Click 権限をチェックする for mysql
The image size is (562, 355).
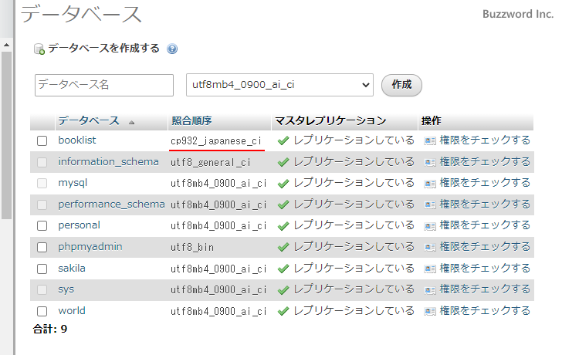(x=485, y=183)
